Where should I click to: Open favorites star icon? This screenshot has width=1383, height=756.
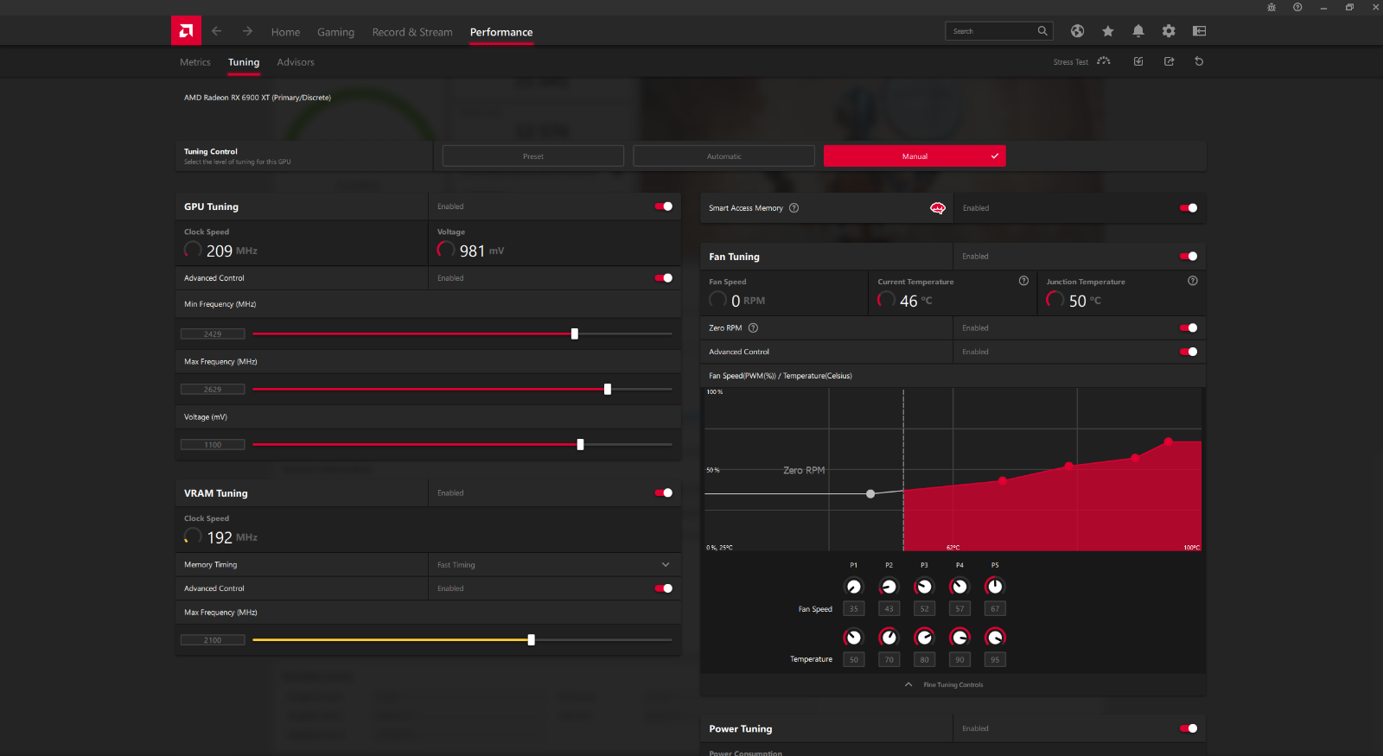tap(1107, 31)
